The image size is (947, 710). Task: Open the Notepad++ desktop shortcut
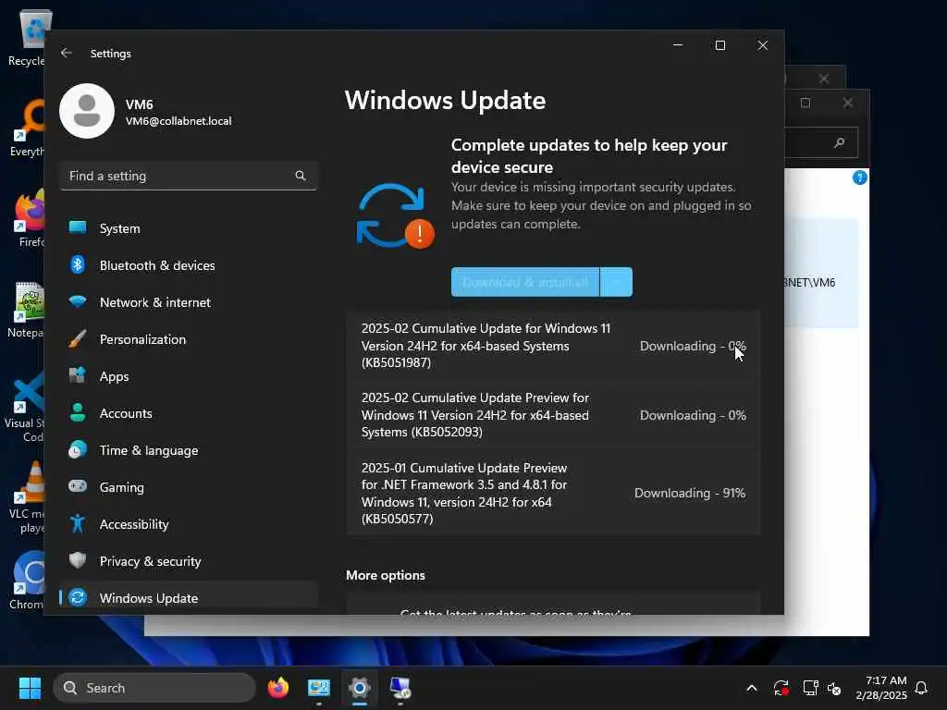click(27, 310)
